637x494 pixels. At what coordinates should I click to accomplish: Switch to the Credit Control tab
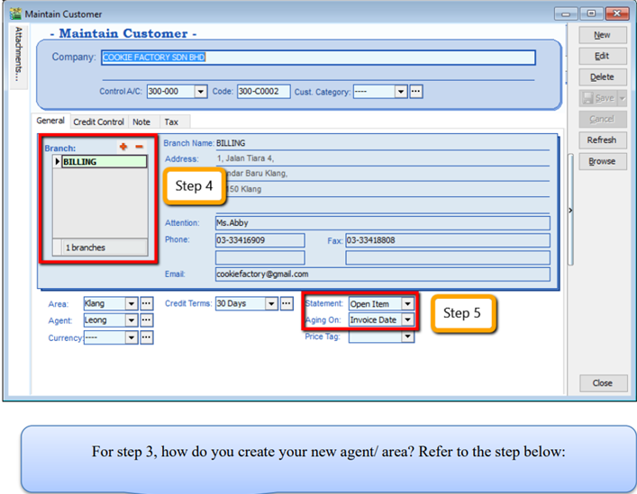[x=98, y=121]
